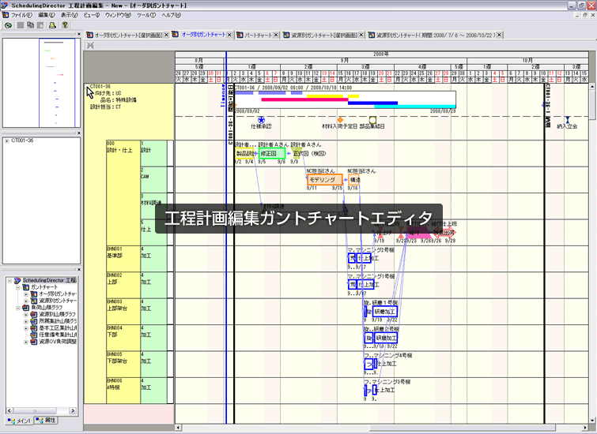The width and height of the screenshot is (597, 434).
Task: Select the 製品設計 yellow task bar
Action: (x=244, y=154)
